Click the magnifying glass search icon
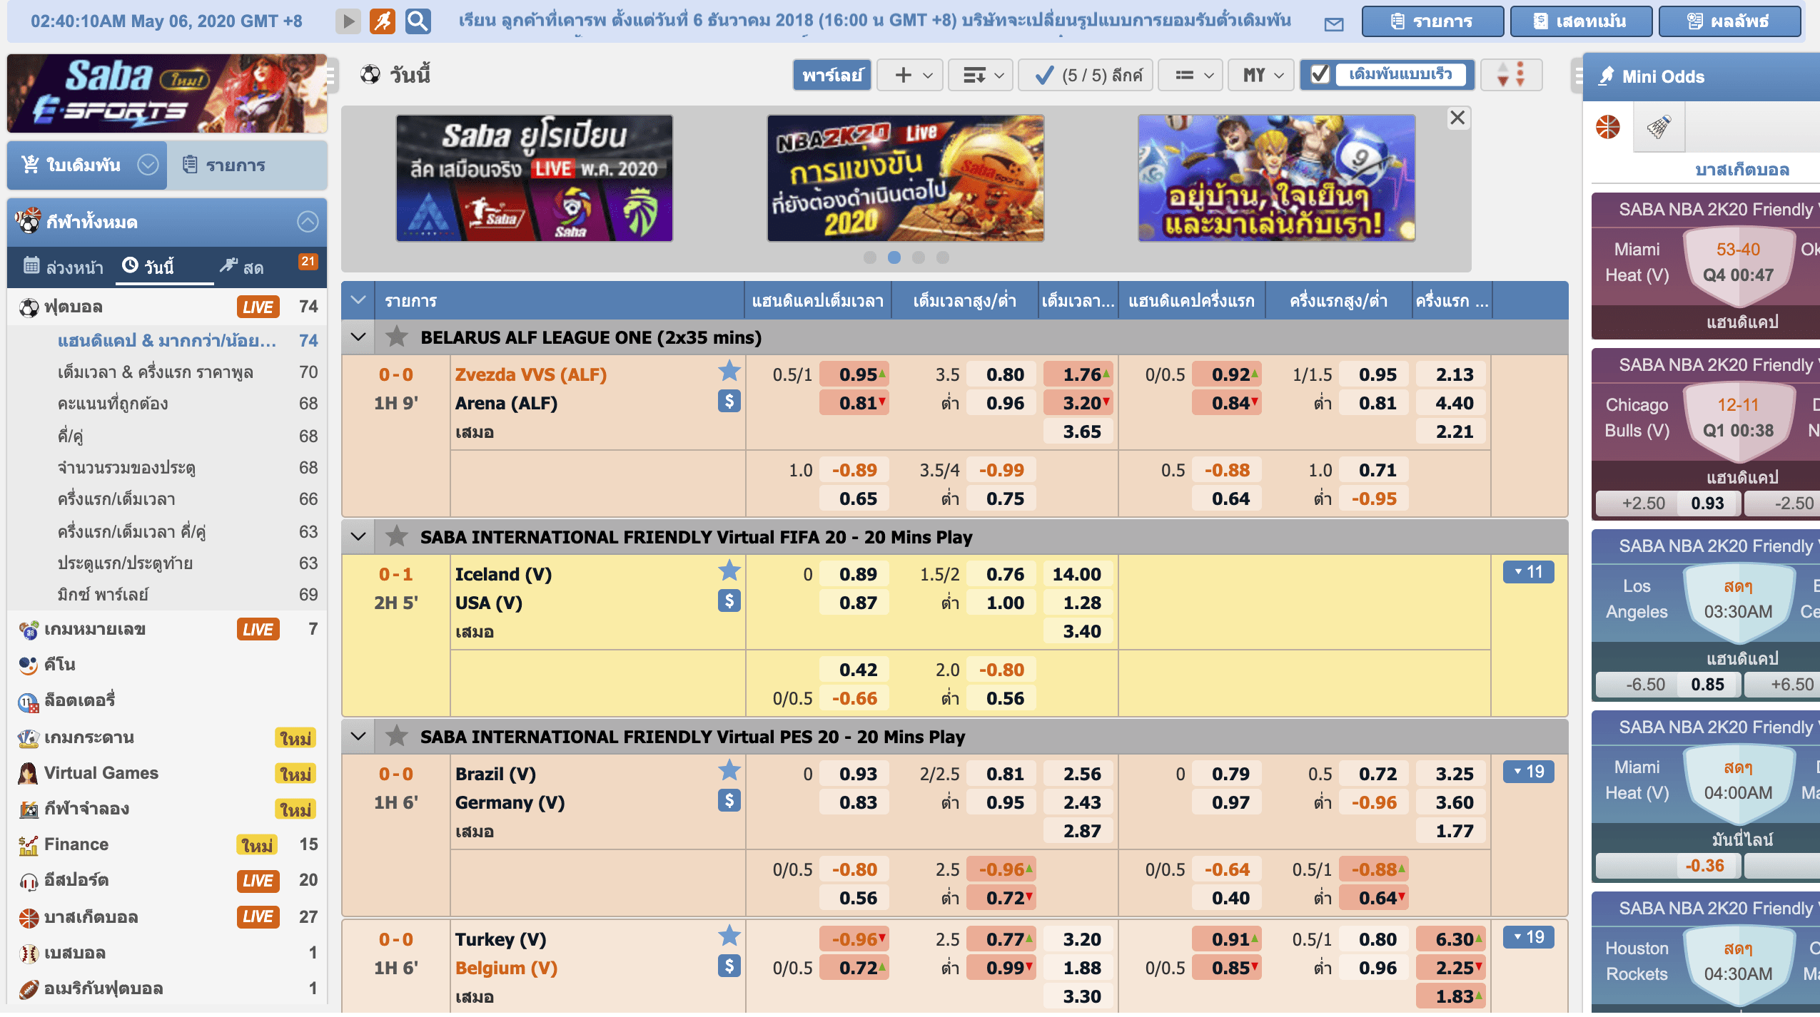1820x1017 pixels. (418, 21)
